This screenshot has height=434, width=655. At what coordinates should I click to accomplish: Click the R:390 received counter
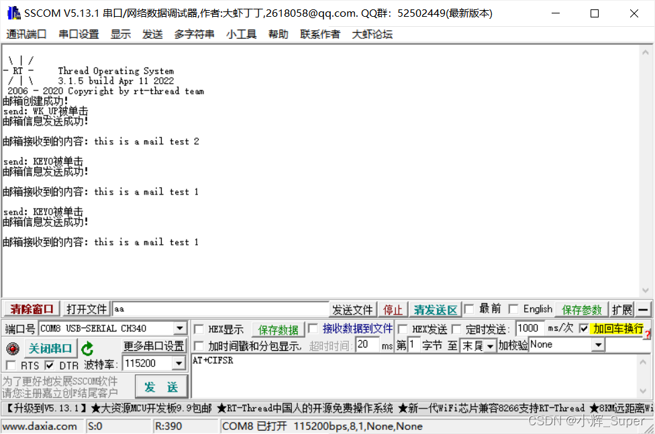pos(168,426)
